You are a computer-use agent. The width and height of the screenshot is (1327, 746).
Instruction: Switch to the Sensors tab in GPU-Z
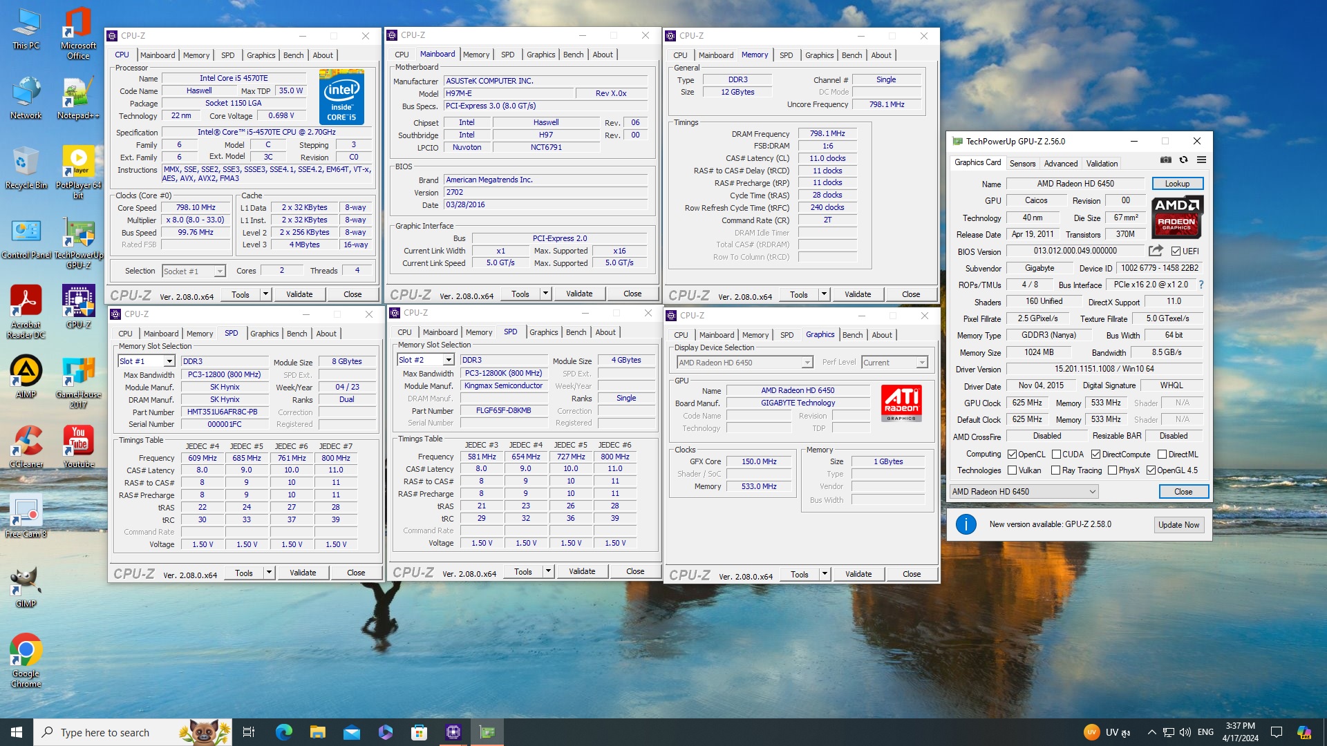pos(1022,164)
